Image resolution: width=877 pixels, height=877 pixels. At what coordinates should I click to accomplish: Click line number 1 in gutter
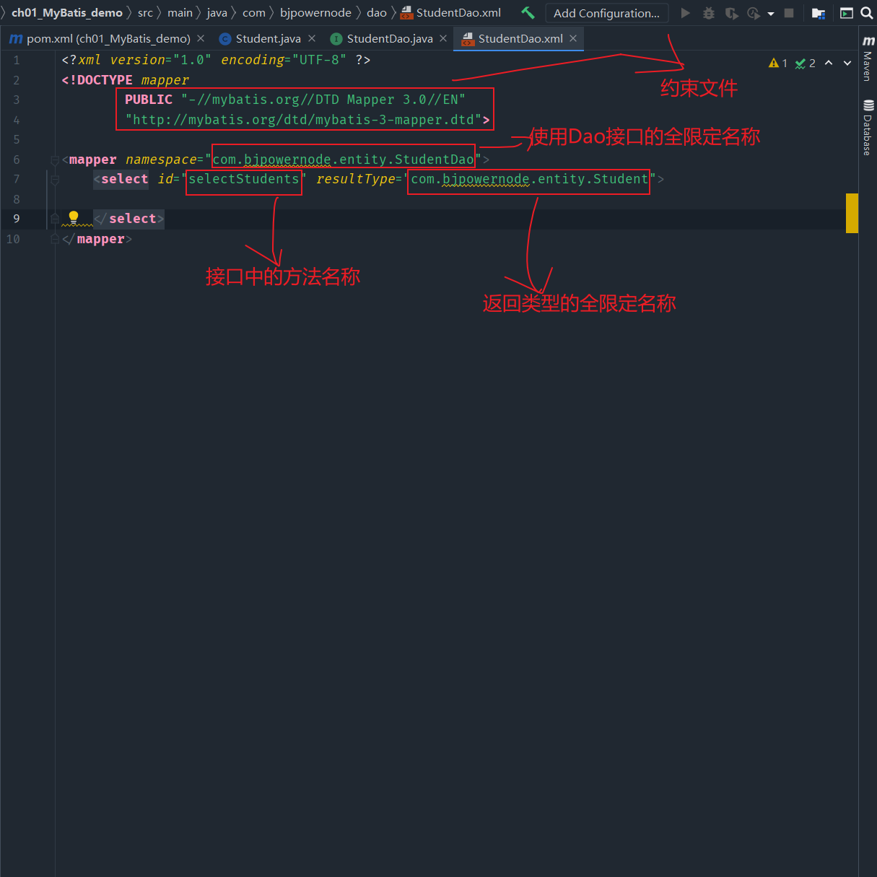16,60
